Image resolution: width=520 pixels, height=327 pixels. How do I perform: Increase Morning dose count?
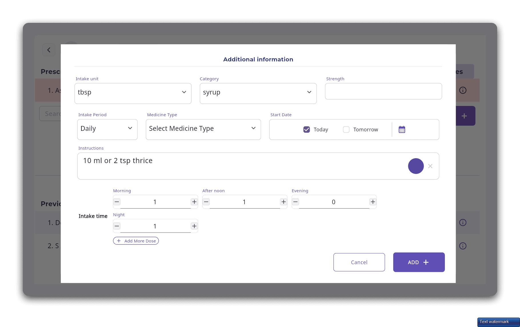194,202
